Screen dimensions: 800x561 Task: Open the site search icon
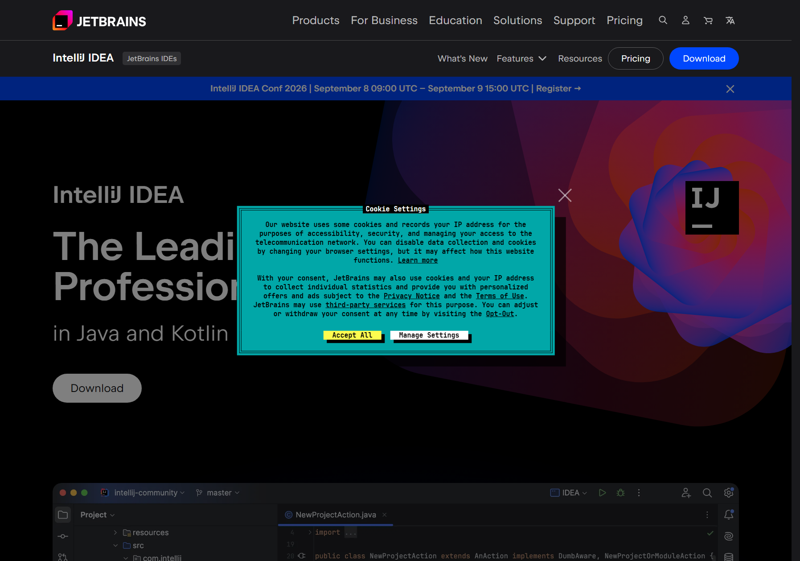(x=663, y=20)
